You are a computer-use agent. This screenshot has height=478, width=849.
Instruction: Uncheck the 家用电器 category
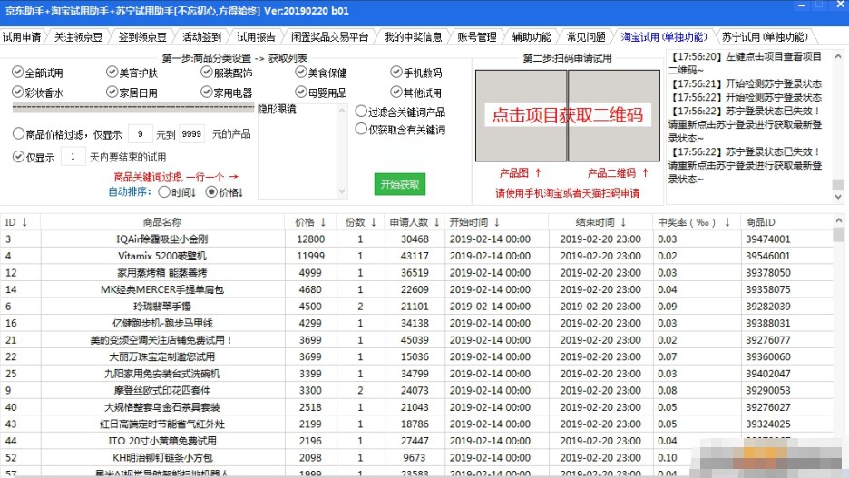point(206,92)
